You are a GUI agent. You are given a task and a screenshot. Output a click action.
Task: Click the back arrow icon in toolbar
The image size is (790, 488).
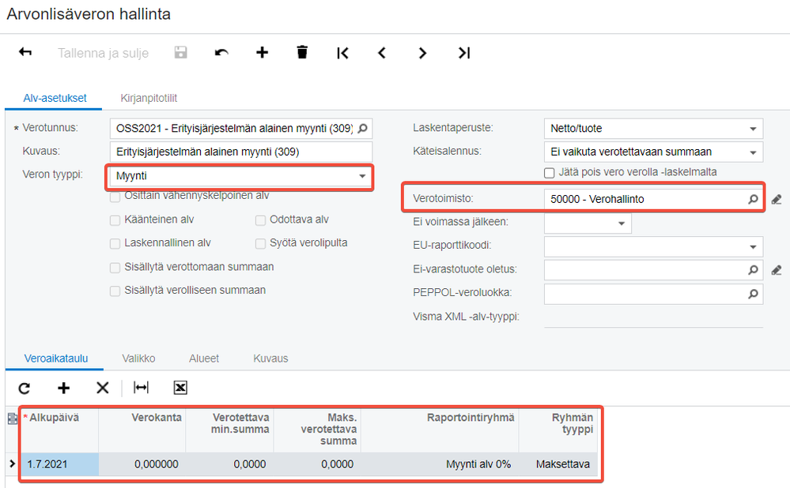pos(25,53)
